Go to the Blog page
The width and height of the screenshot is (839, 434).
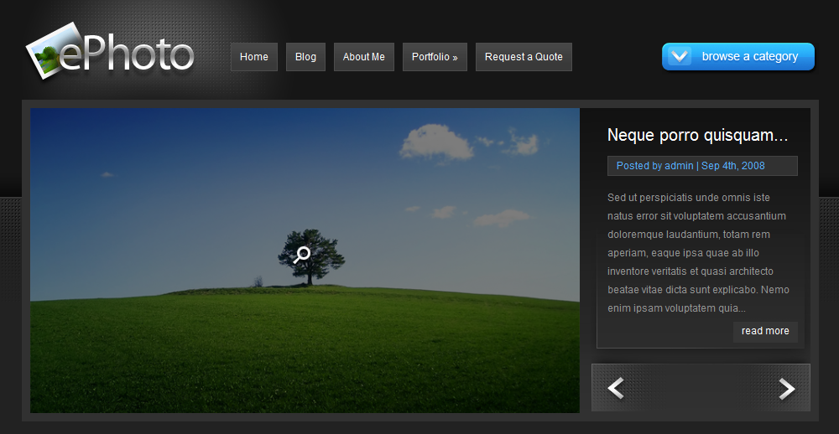305,57
